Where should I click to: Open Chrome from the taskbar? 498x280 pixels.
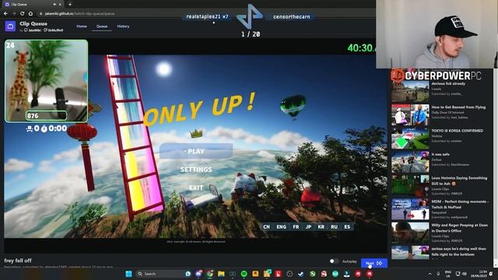click(209, 274)
